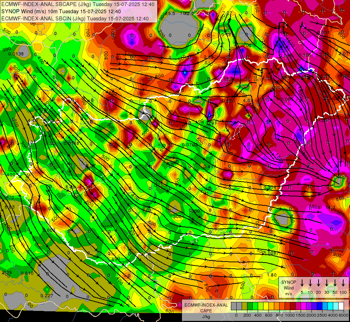Screen dimensions: 350x322
Task: Choose the magenta CAPE legend swatch
Action: point(304,306)
